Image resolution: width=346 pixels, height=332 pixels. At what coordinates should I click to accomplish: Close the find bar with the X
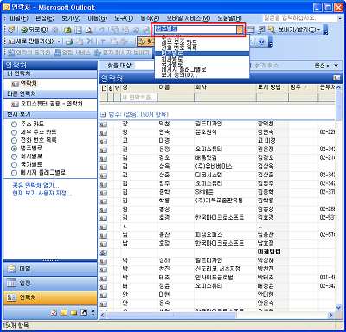pyautogui.click(x=336, y=66)
